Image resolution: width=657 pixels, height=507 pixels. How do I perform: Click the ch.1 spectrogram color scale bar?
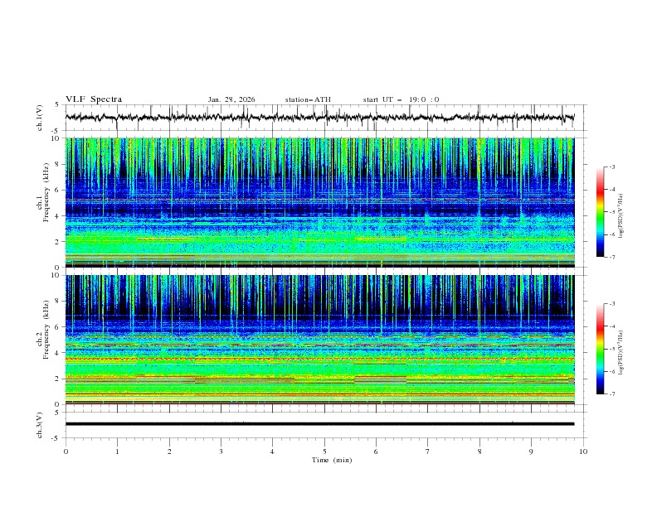click(600, 212)
